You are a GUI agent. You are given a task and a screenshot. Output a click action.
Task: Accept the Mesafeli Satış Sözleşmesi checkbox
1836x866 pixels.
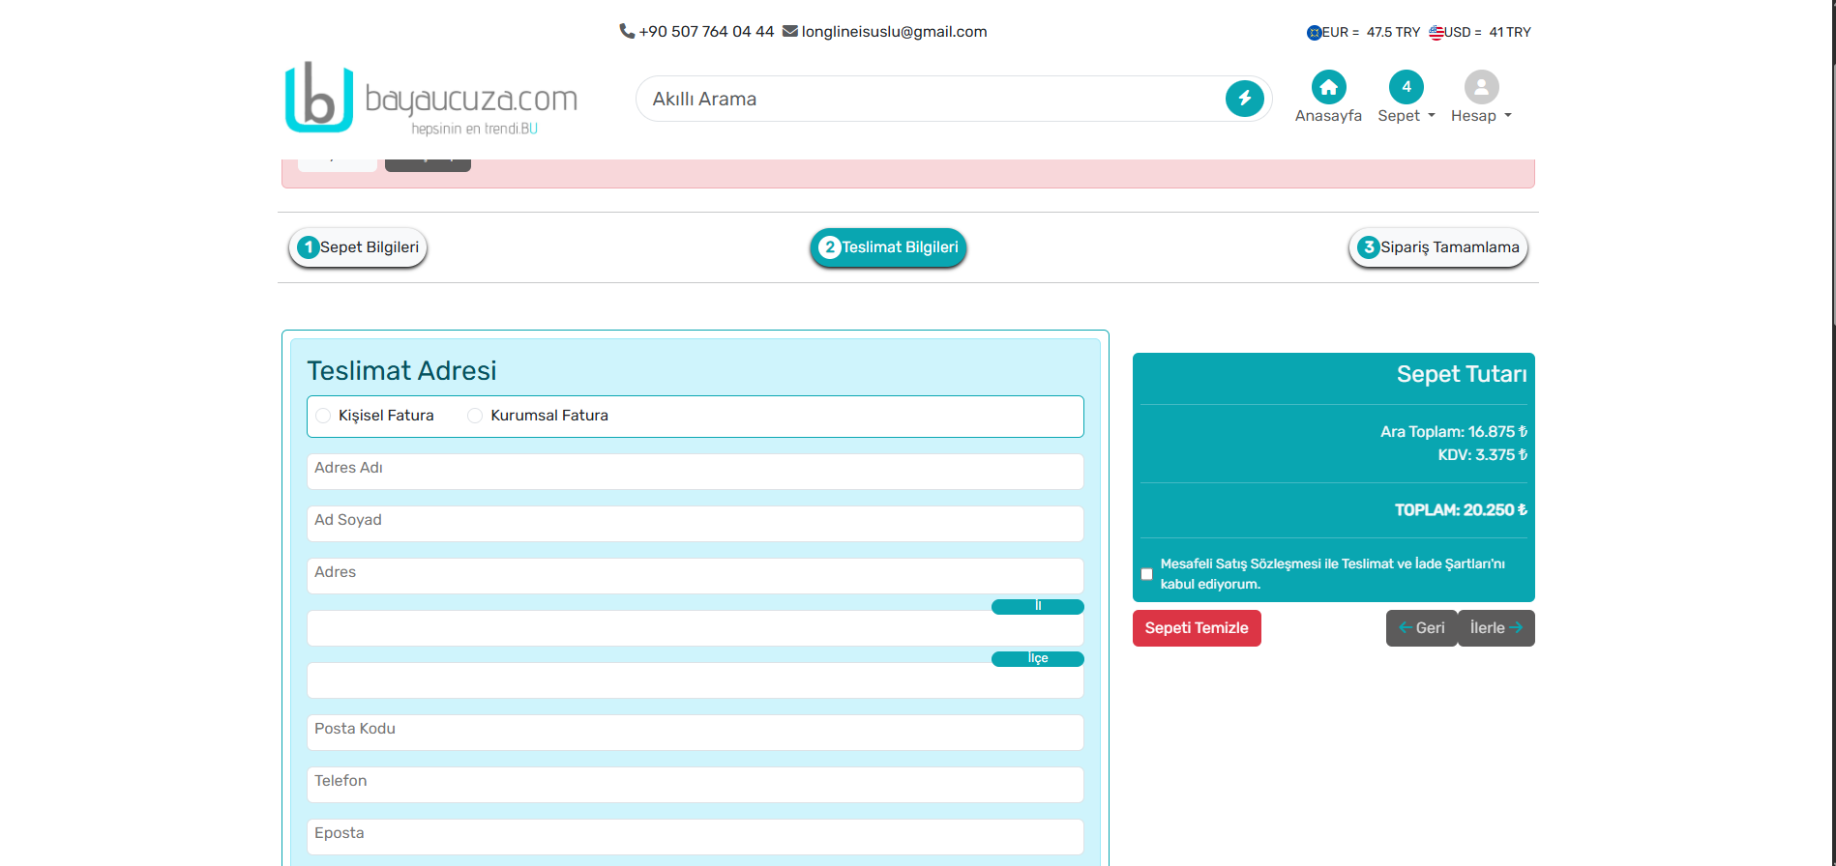(x=1147, y=574)
